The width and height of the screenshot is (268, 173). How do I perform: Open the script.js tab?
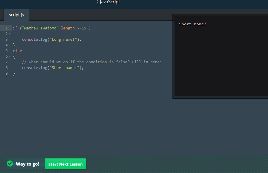tap(16, 15)
